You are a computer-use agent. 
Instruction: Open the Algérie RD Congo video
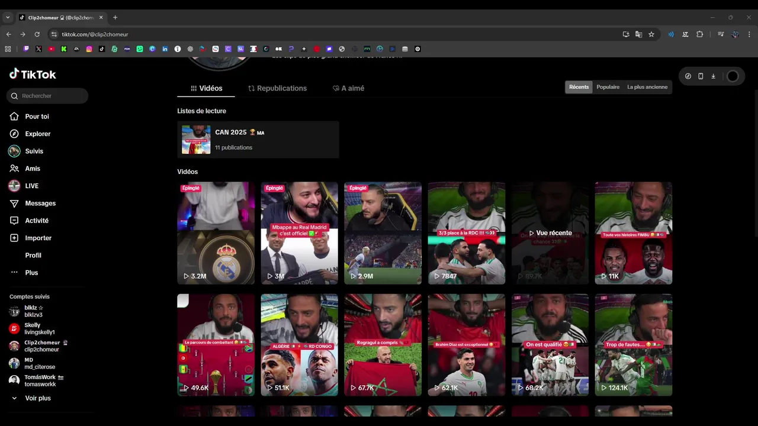[299, 345]
